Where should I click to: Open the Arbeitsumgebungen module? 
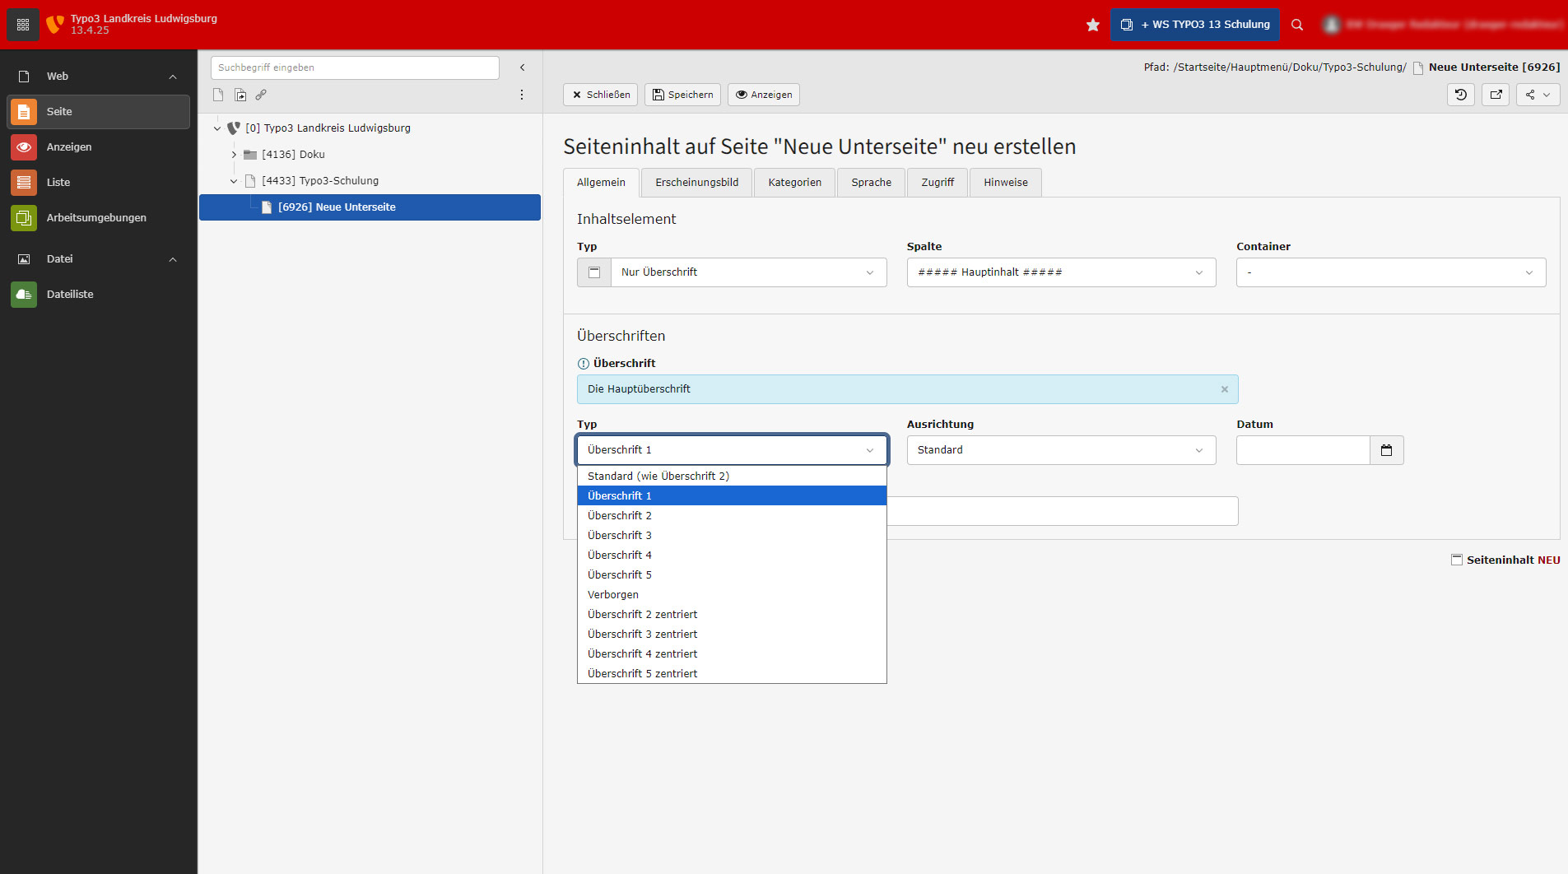pos(95,218)
